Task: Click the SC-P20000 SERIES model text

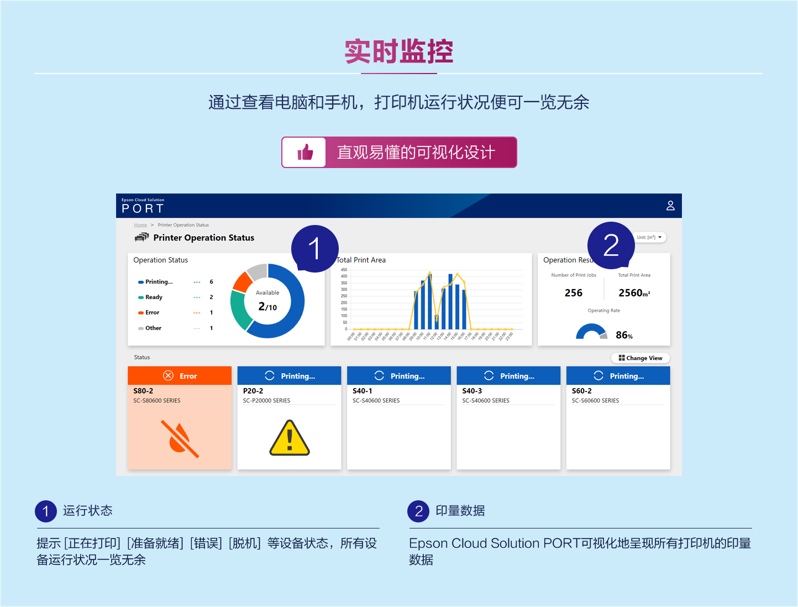Action: pyautogui.click(x=267, y=401)
